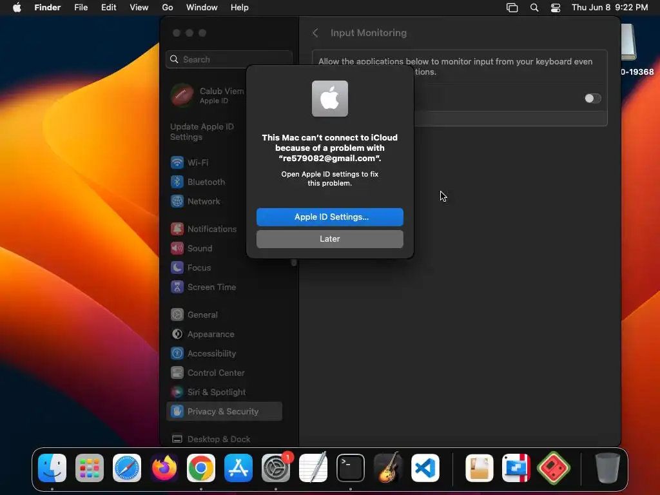Open the Window menu
Viewport: 660px width, 495px height.
click(202, 8)
